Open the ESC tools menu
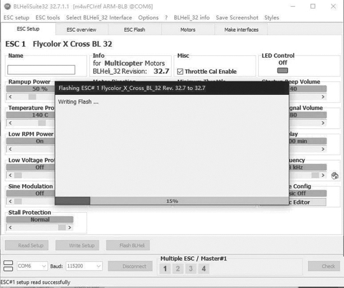 48,18
